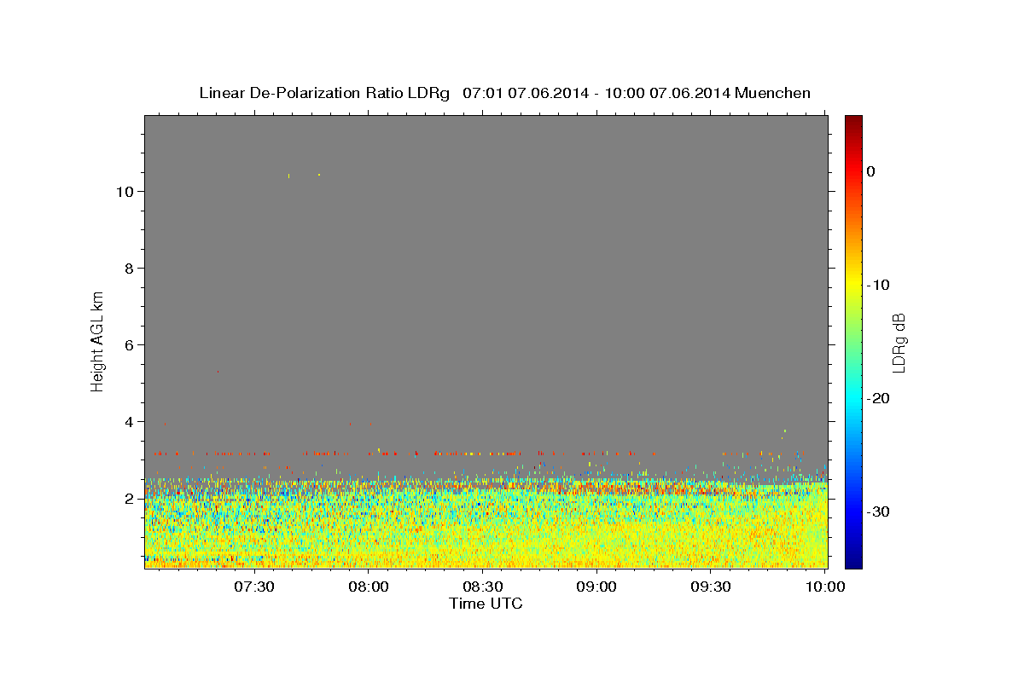Click the colorbar value 0

(871, 171)
